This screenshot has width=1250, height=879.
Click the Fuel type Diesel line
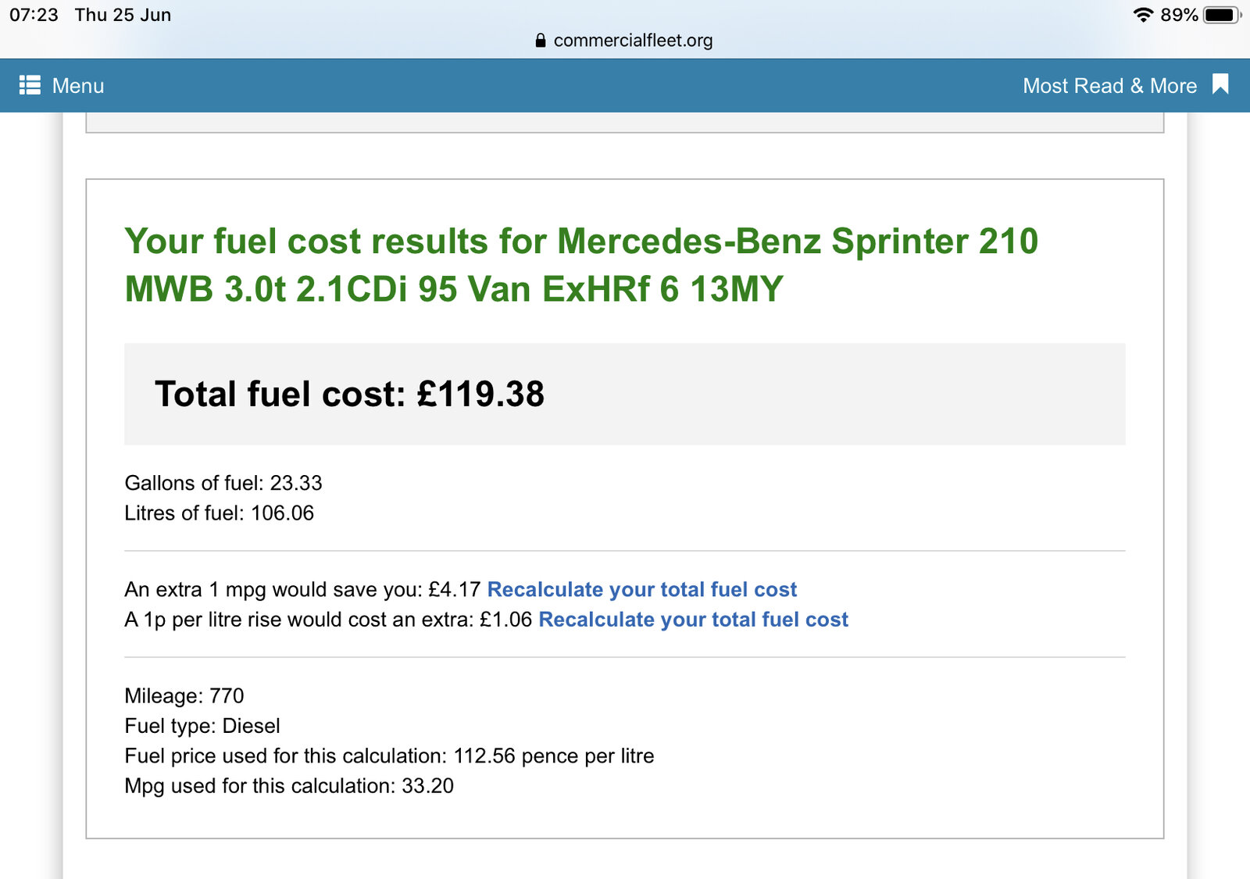point(202,726)
